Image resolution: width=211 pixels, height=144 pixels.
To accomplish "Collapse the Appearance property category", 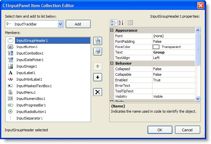I will coord(112,30).
